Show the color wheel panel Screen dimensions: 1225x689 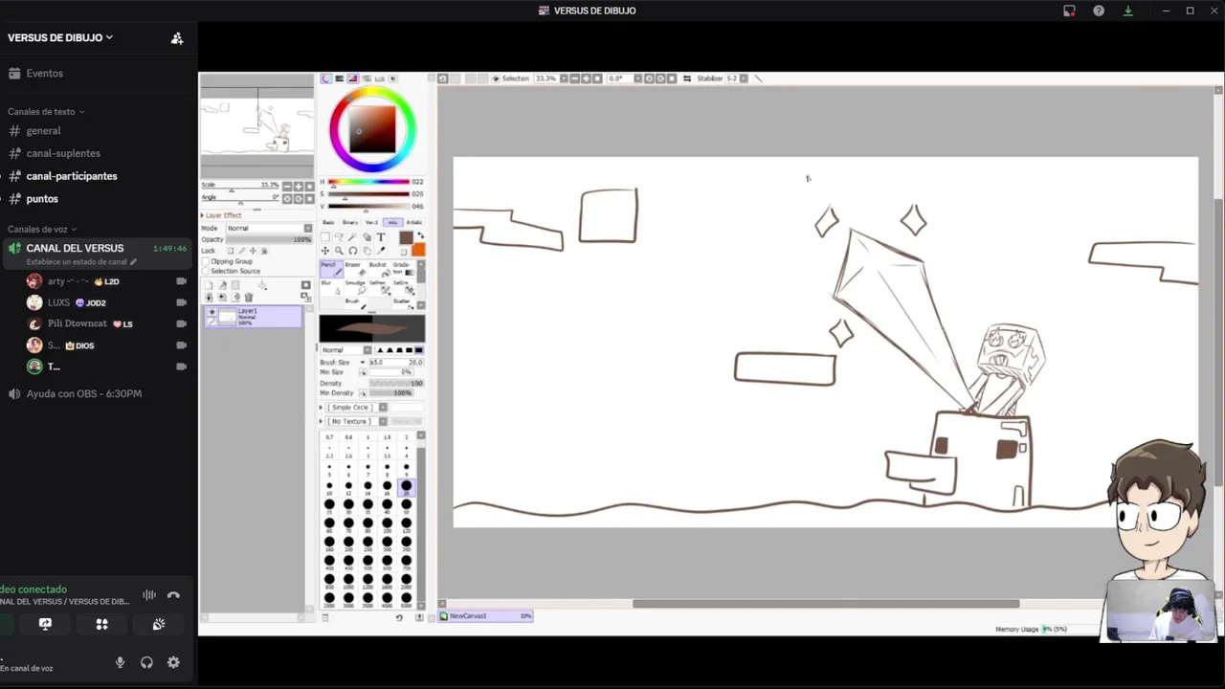point(326,78)
